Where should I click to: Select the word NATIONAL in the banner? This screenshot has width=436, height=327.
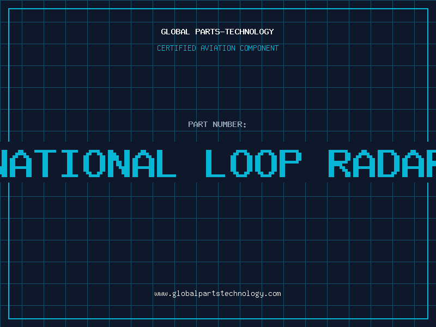[x=87, y=163]
